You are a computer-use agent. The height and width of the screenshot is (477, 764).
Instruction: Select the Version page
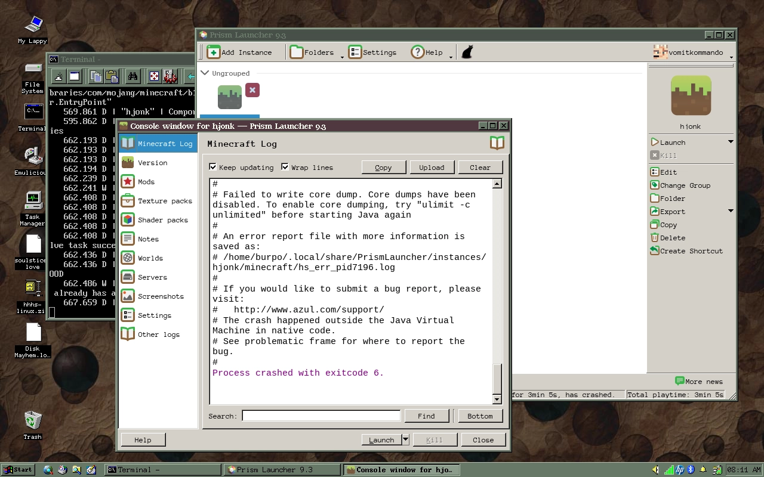point(158,162)
